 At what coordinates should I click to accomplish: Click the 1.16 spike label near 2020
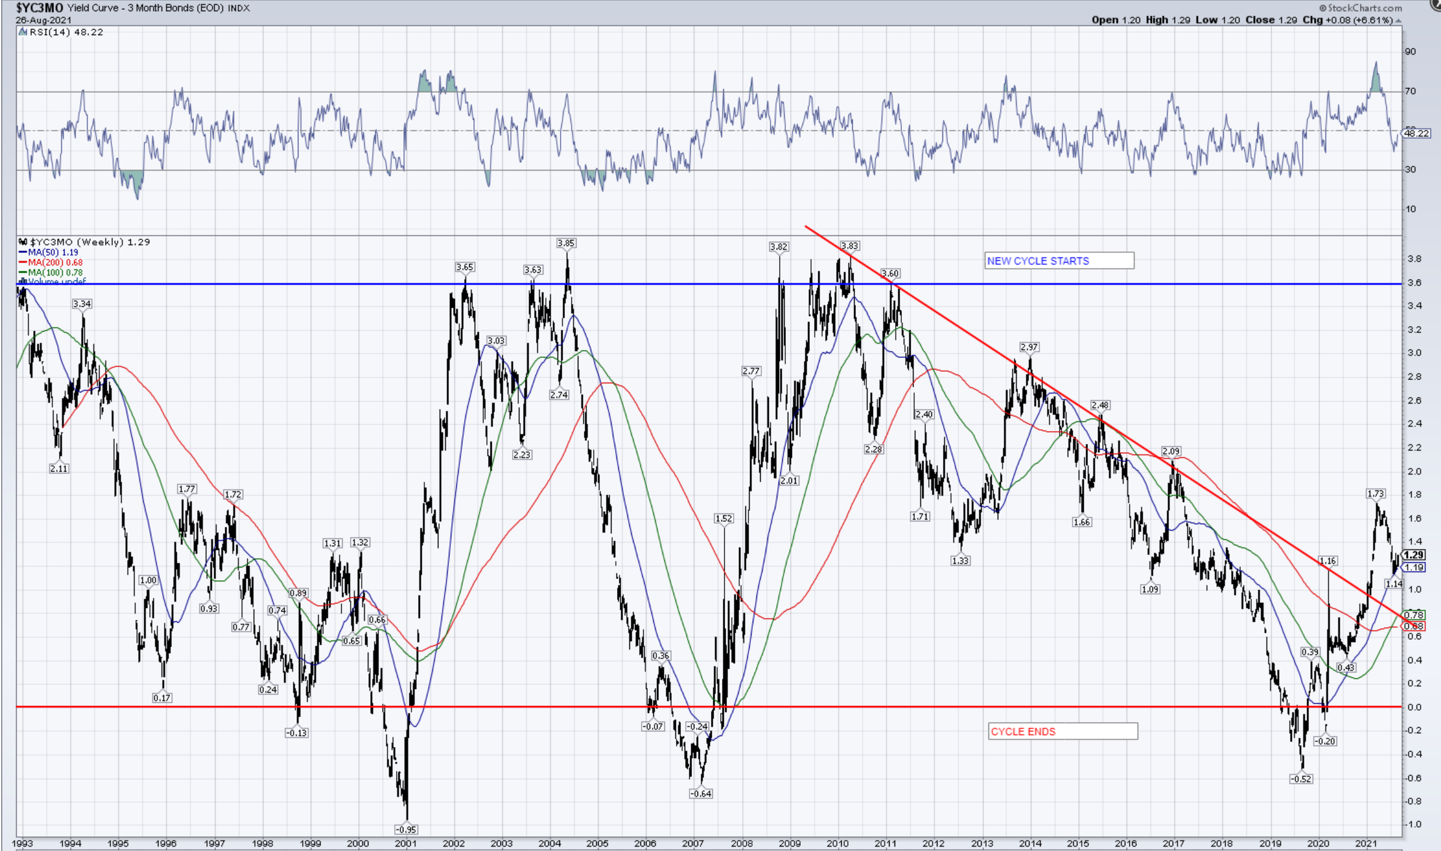(x=1327, y=561)
